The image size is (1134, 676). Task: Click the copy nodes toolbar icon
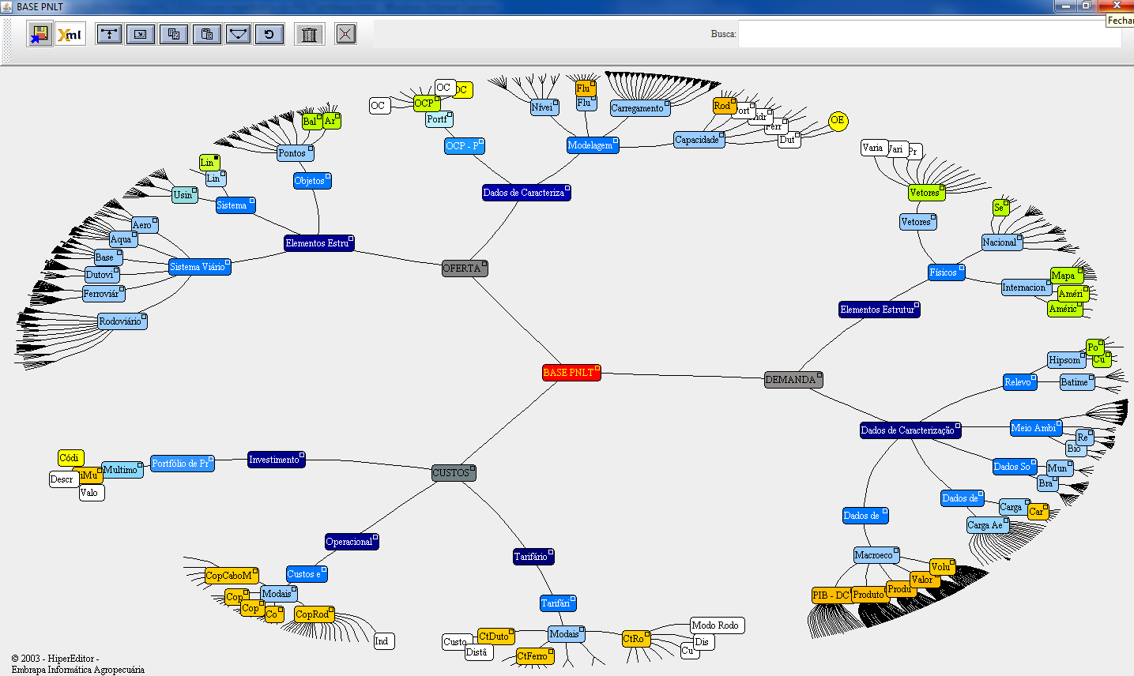point(174,34)
